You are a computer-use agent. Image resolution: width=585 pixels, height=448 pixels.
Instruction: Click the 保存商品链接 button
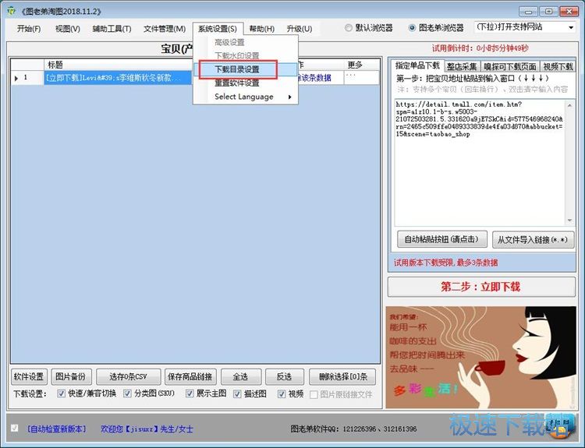(190, 377)
